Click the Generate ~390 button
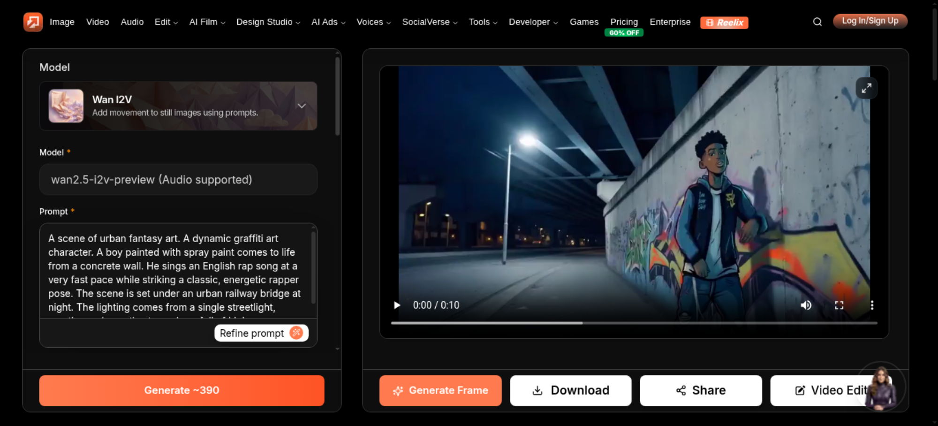The image size is (938, 426). pos(182,390)
